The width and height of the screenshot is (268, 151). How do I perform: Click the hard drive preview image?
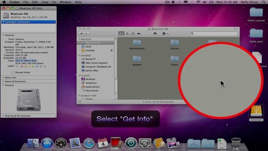pyautogui.click(x=28, y=100)
